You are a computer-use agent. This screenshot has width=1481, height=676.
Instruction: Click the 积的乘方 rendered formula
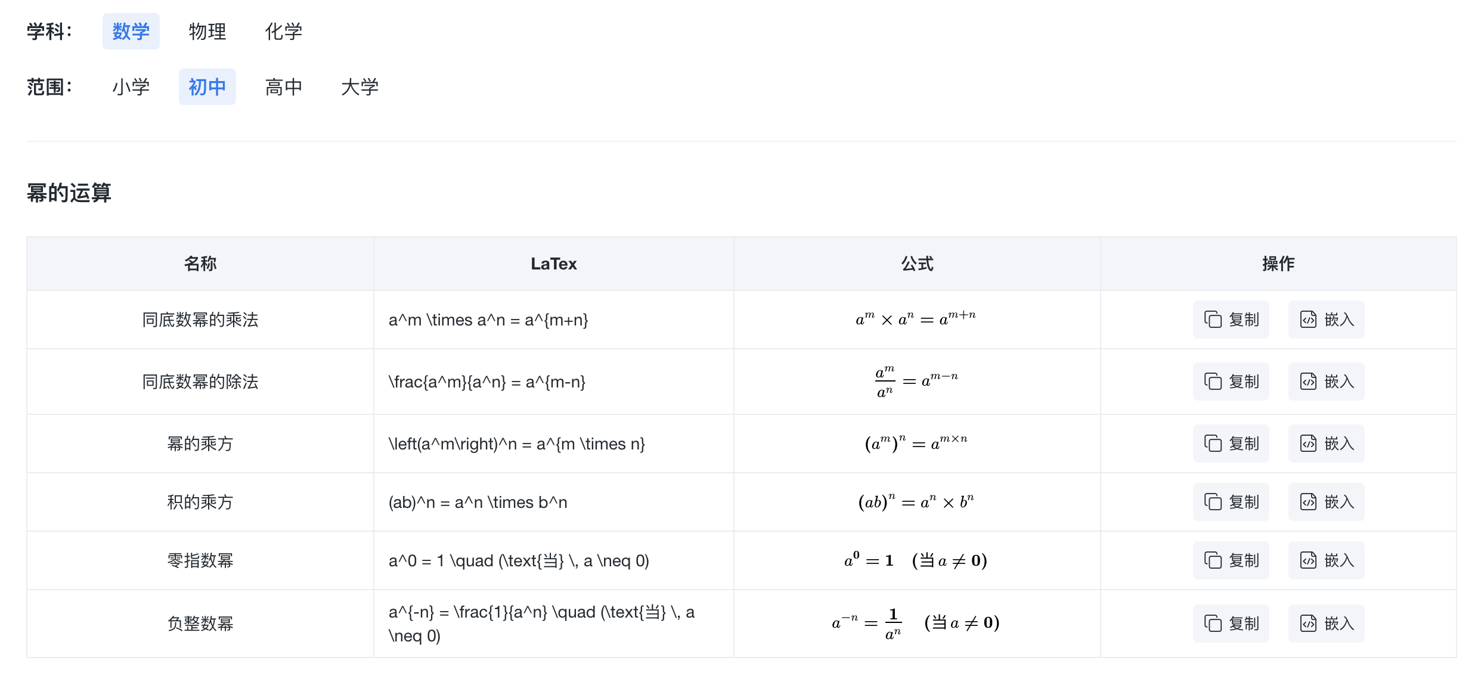tap(916, 502)
